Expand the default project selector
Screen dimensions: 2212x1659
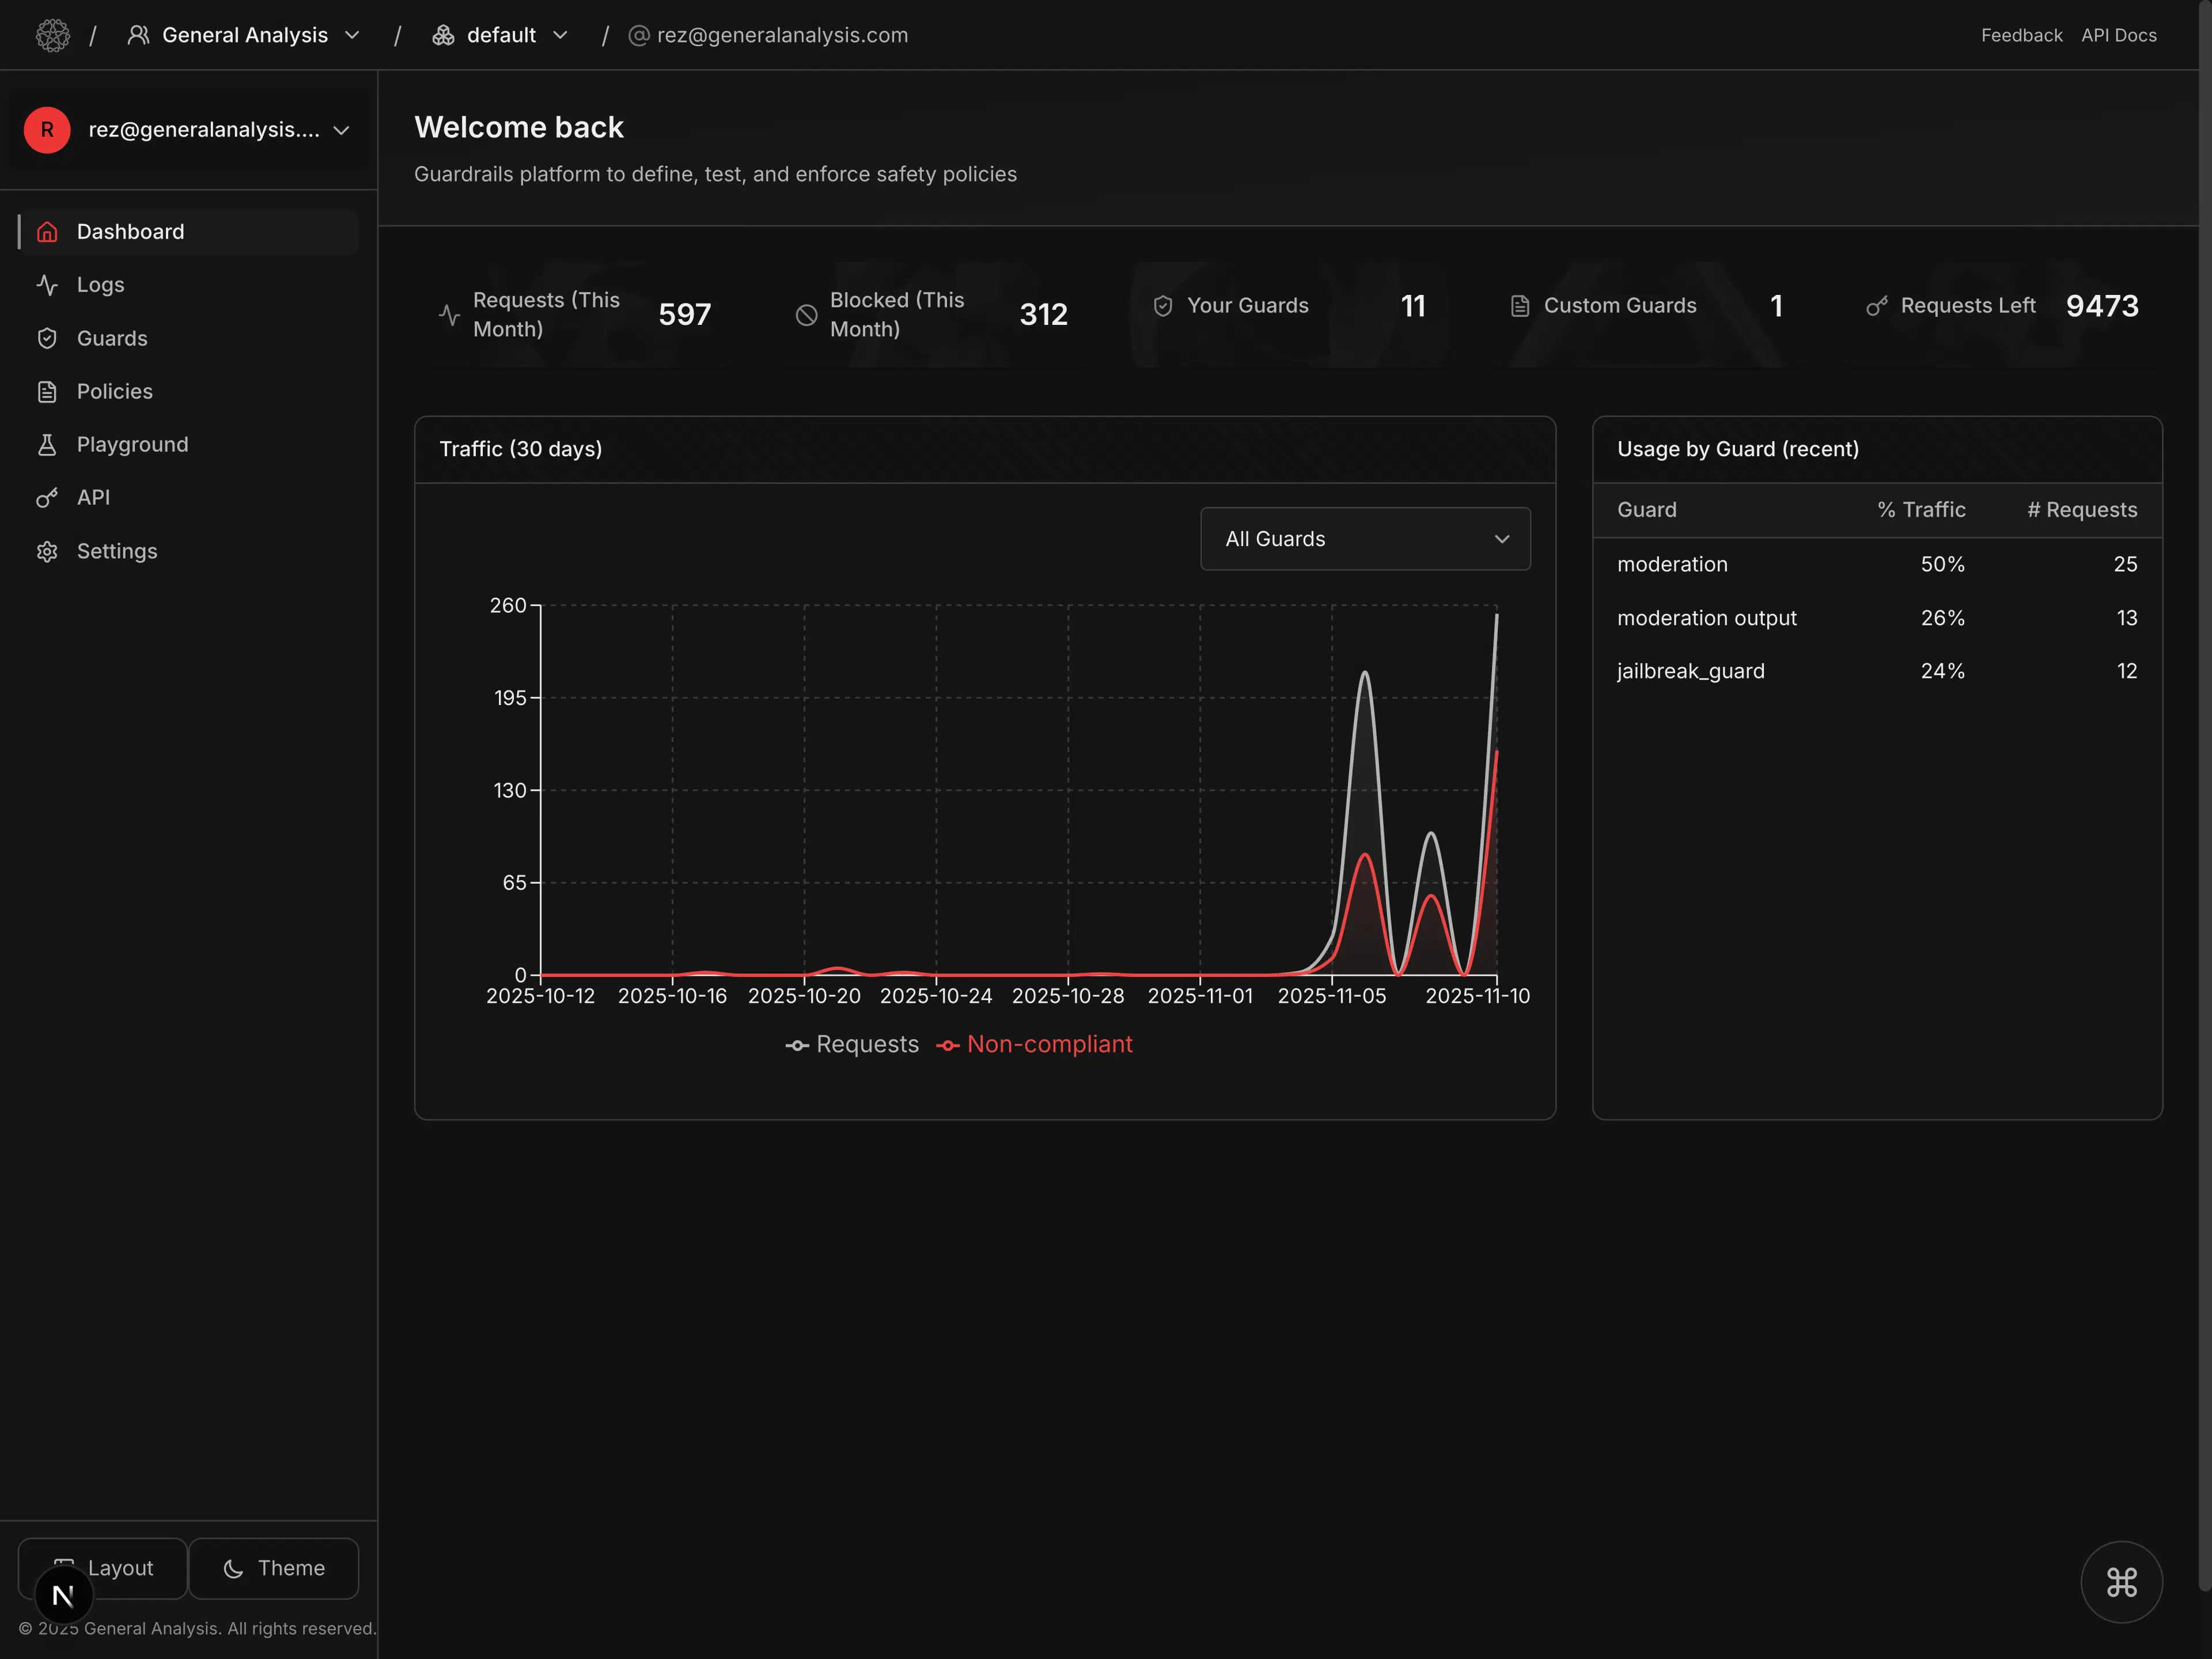click(500, 34)
